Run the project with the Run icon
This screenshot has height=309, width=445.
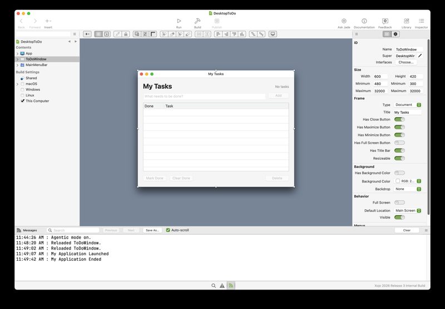[x=179, y=21]
